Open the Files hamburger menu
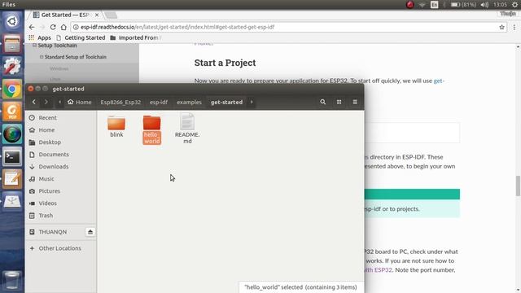 [x=355, y=102]
